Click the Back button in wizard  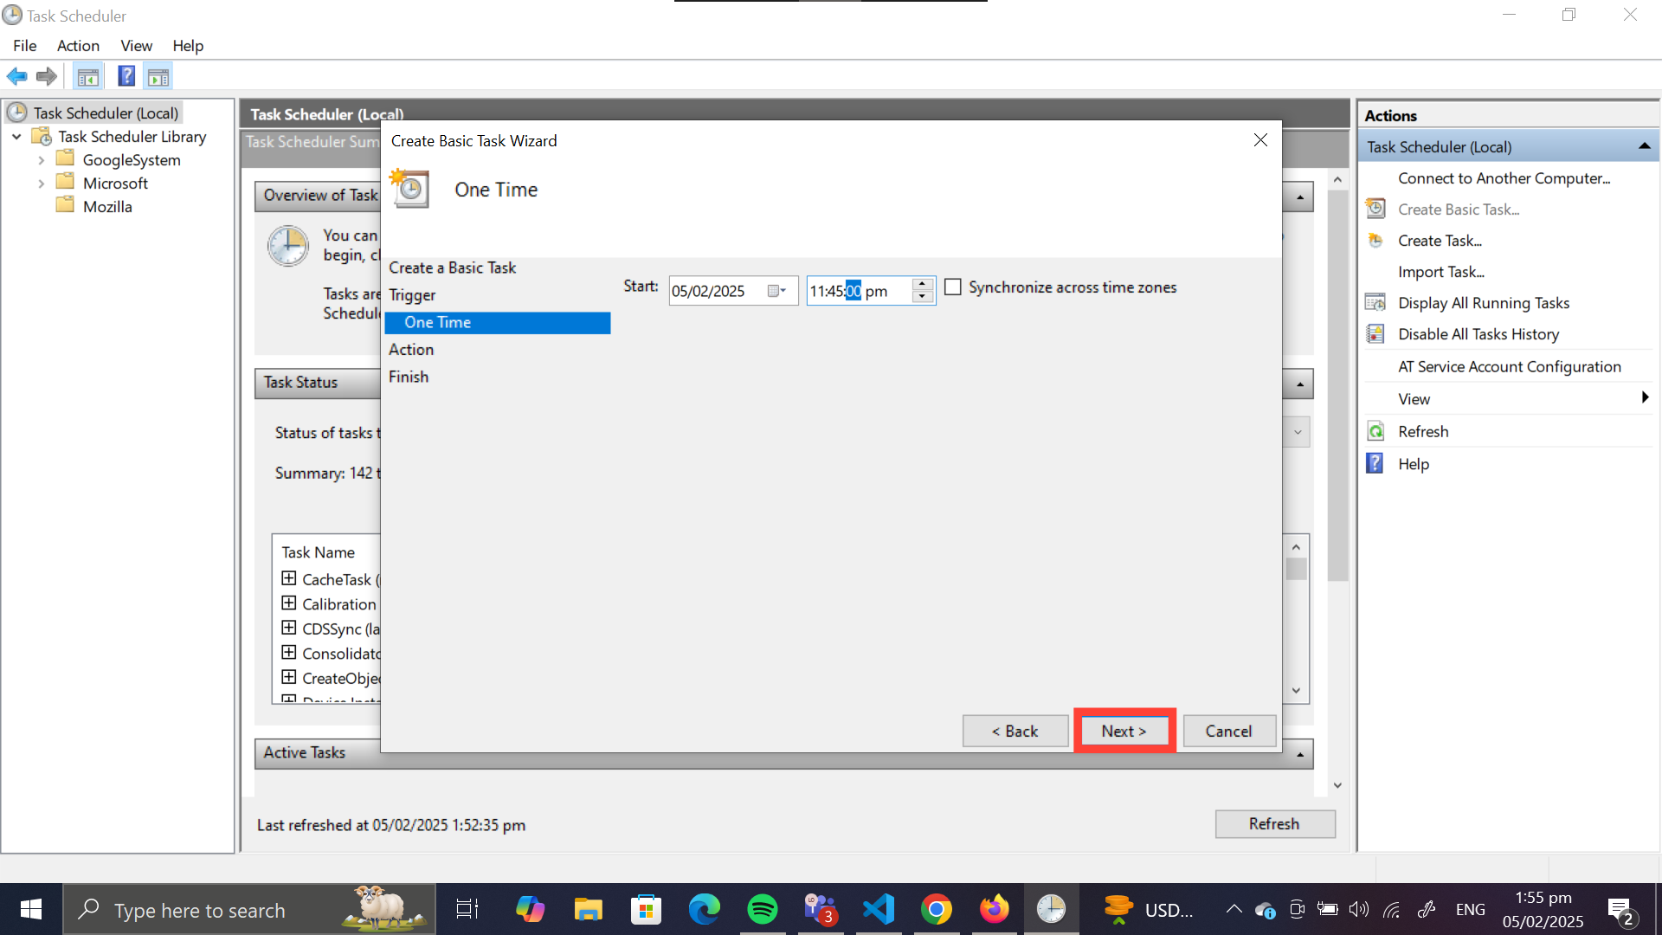point(1015,731)
